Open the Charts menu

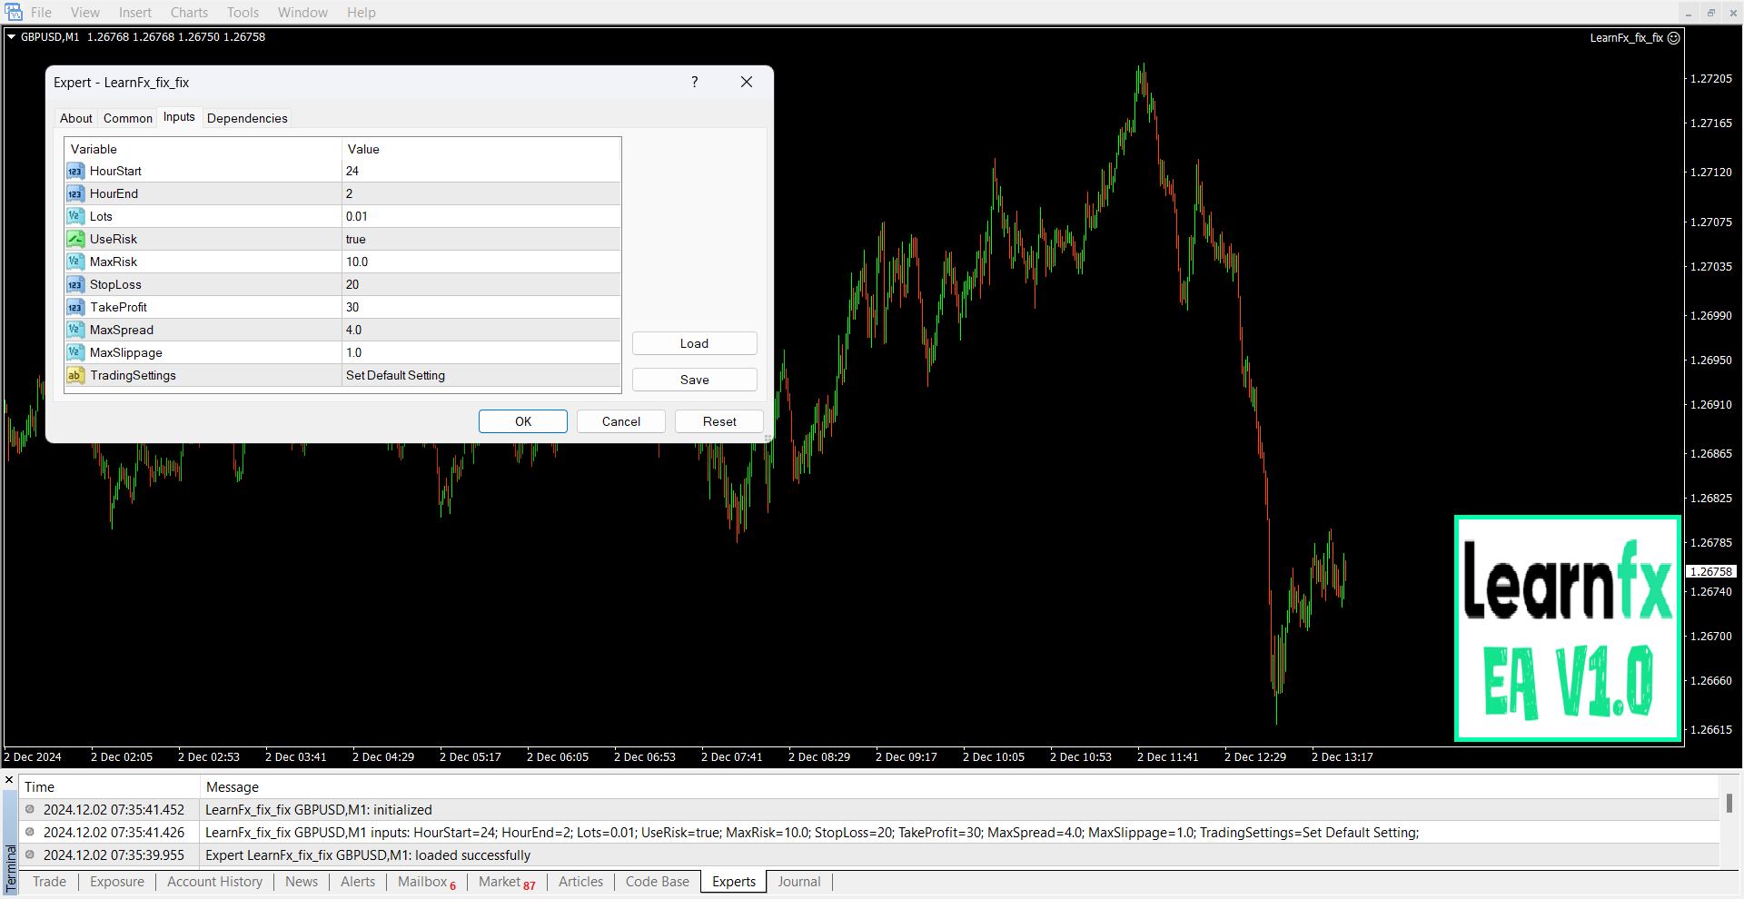click(x=189, y=13)
